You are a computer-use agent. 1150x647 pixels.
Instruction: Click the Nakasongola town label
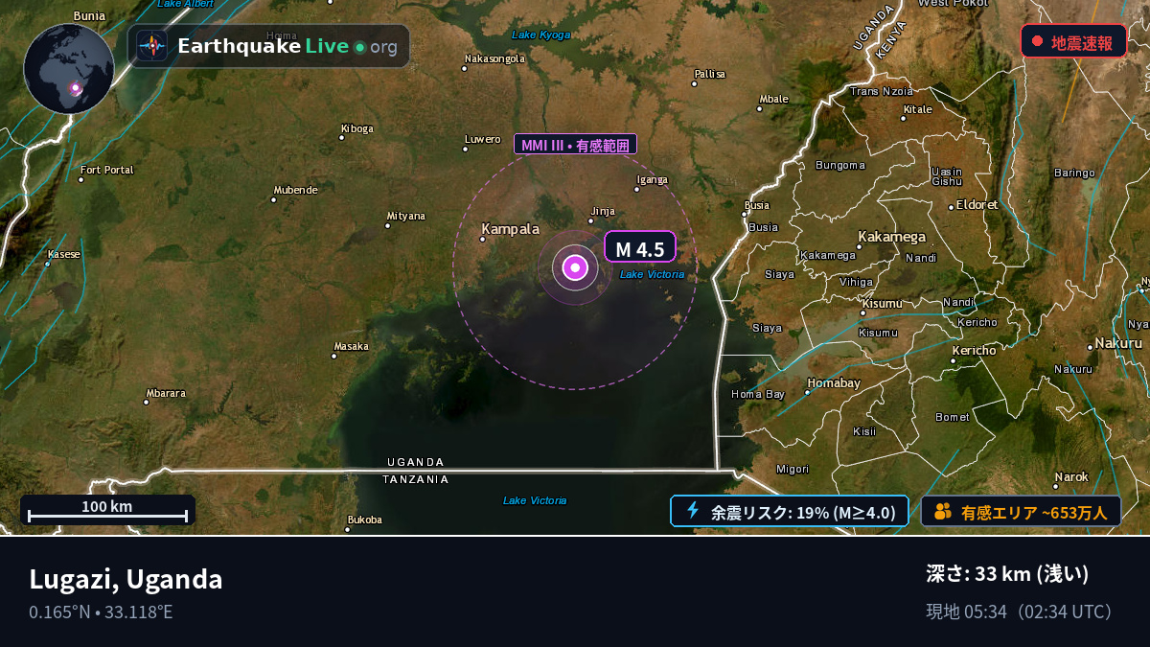[x=494, y=58]
